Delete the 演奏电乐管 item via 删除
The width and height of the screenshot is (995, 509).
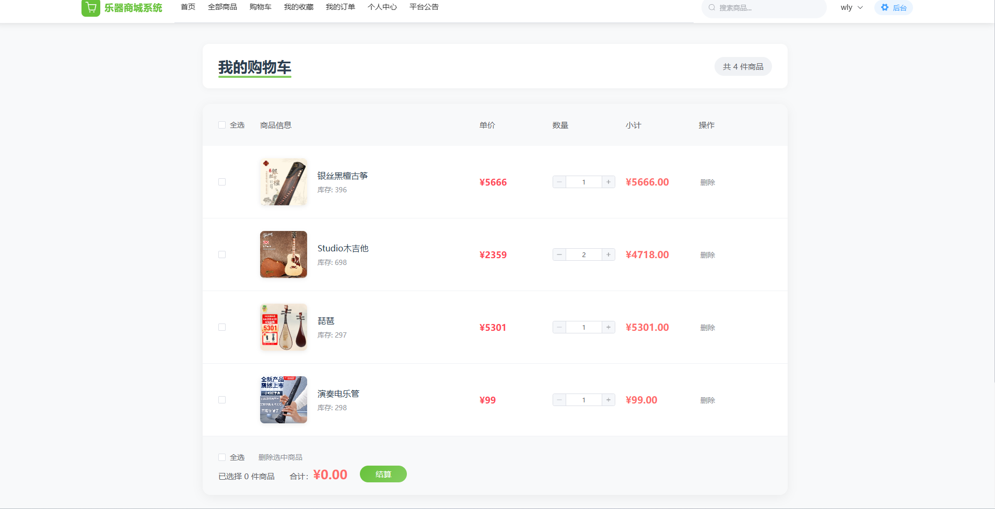tap(707, 400)
